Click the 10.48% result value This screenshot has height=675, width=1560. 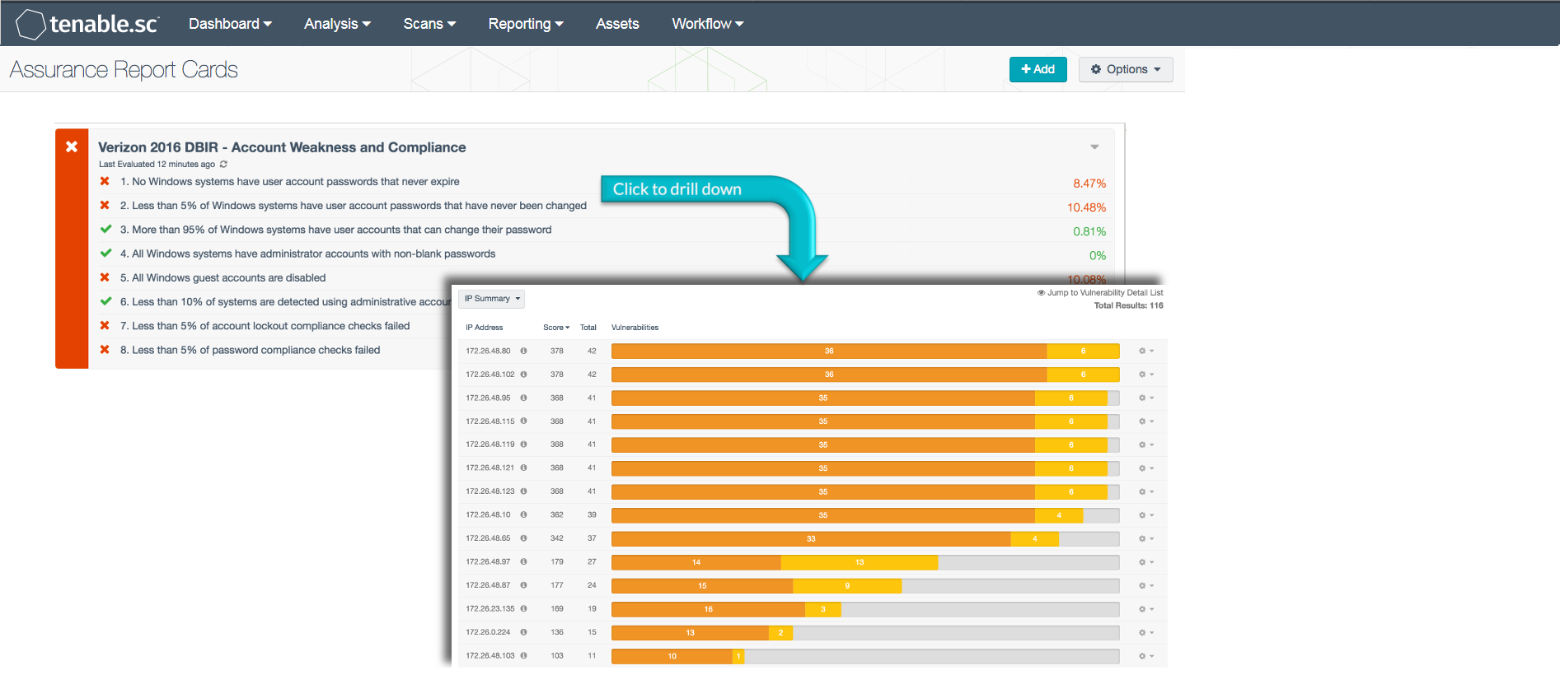[1087, 207]
